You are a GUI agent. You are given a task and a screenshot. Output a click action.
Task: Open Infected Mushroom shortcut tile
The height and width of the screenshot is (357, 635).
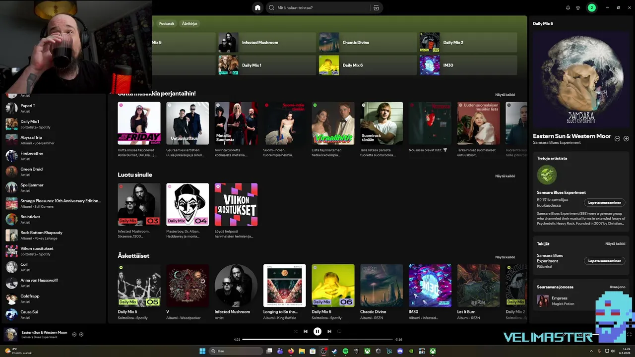pos(267,43)
